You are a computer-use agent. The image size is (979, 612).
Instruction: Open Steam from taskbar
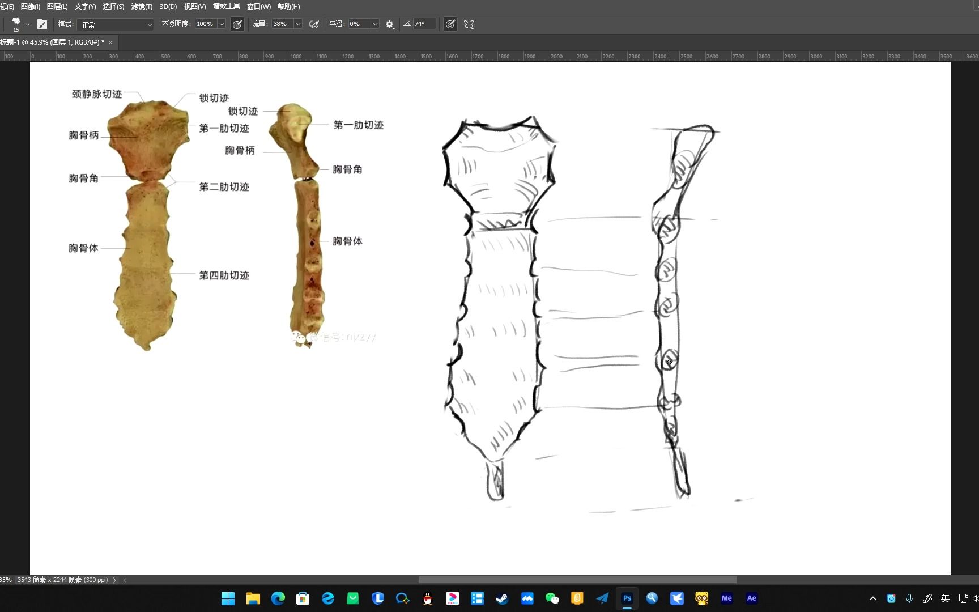click(503, 598)
